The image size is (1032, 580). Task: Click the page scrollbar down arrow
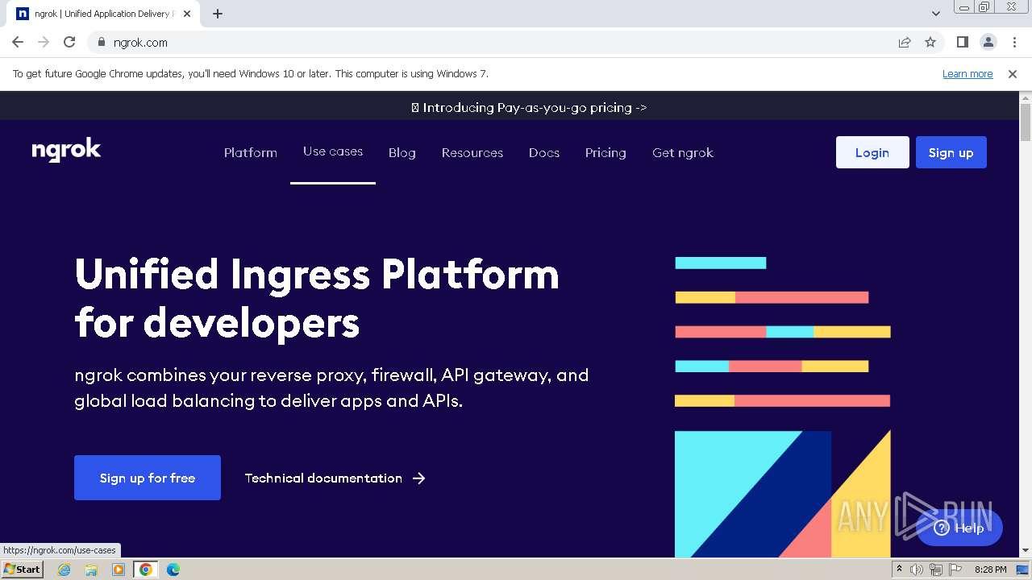(x=1026, y=551)
